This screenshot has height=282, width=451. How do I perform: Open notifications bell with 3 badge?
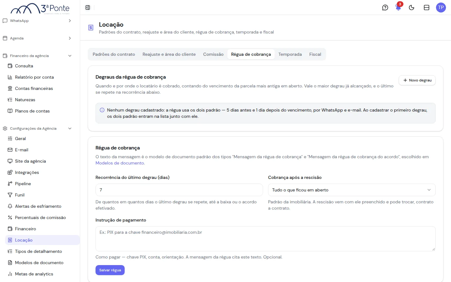pos(398,8)
